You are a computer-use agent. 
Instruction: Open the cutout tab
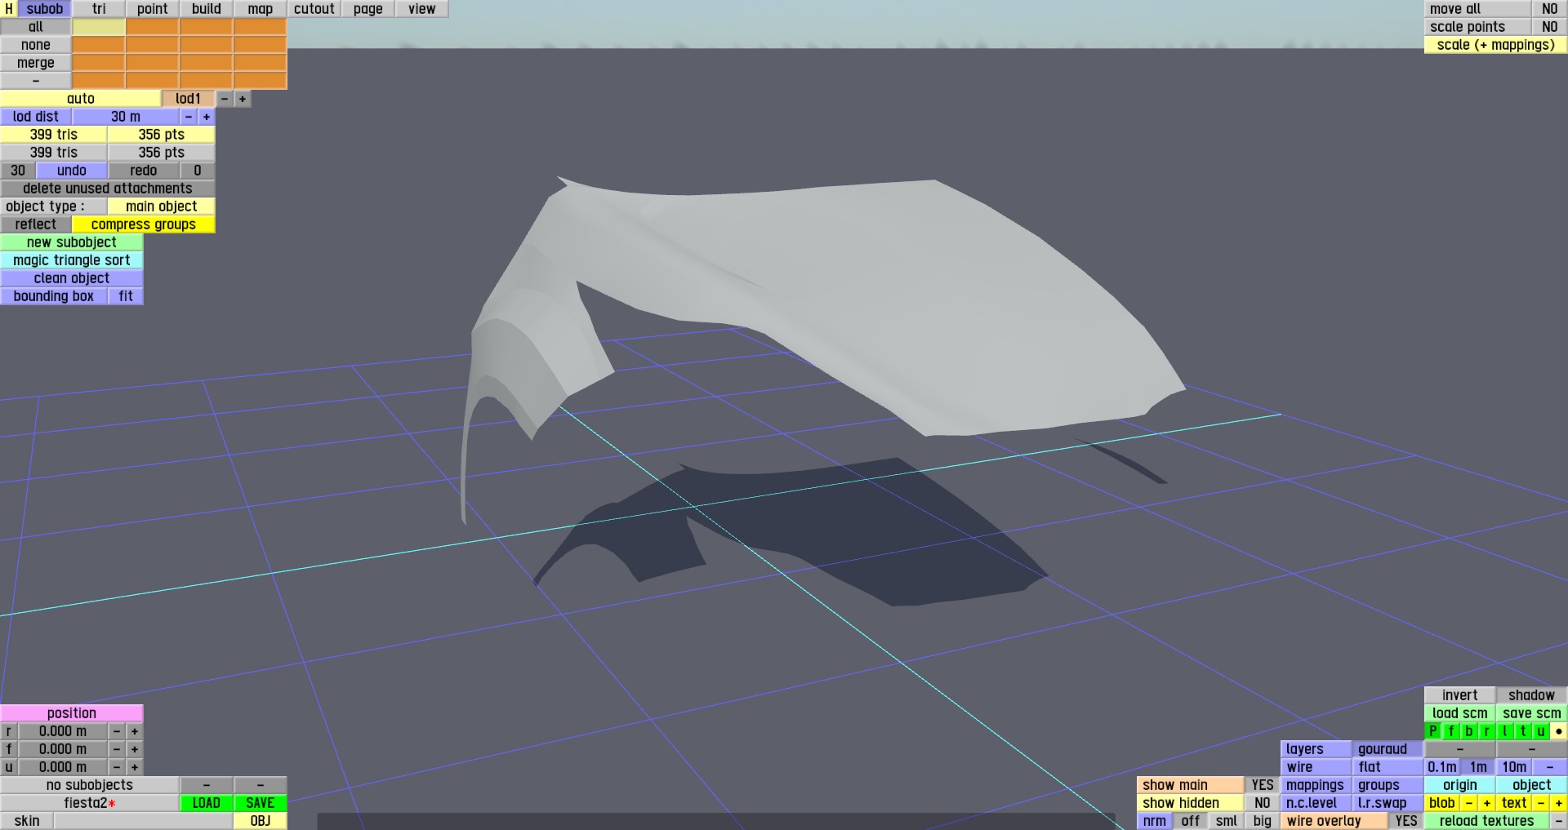pyautogui.click(x=314, y=9)
